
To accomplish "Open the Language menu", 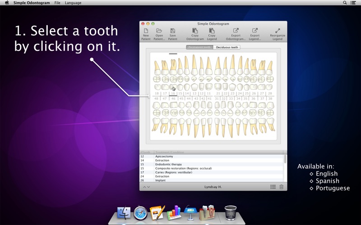I will click(x=73, y=3).
